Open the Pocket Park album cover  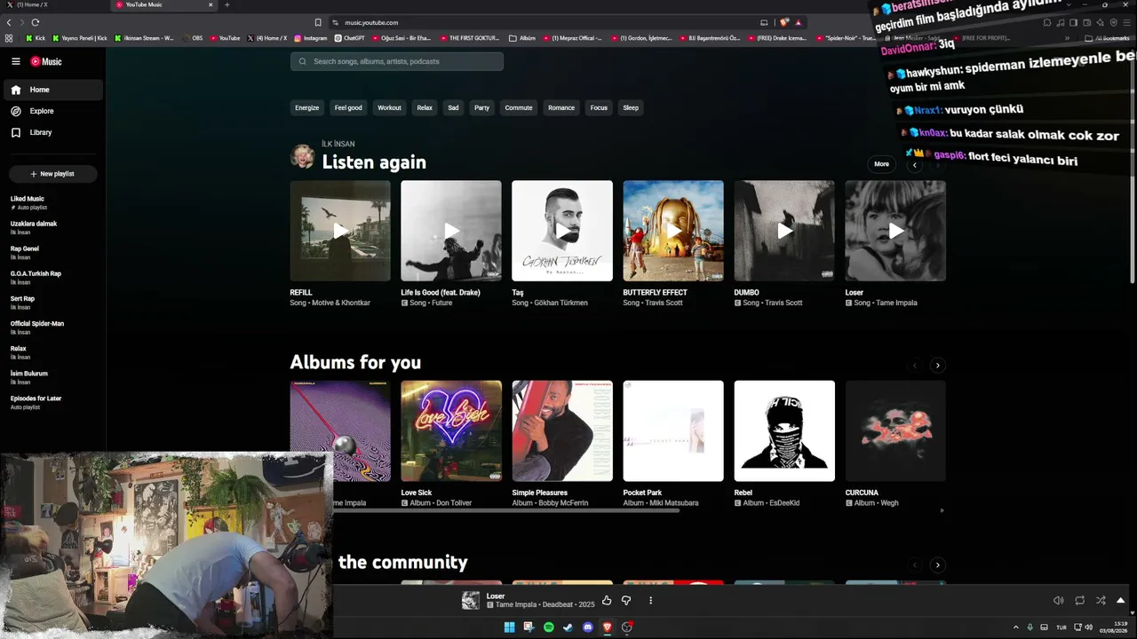click(673, 431)
